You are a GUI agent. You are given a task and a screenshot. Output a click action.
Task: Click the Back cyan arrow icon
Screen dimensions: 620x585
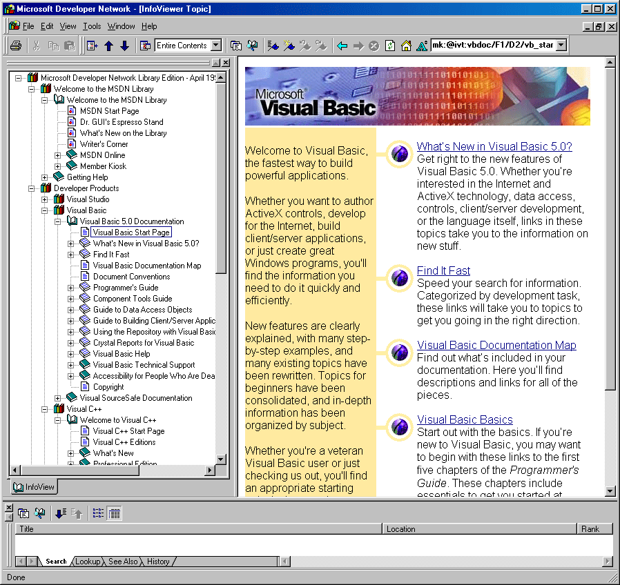pyautogui.click(x=342, y=46)
